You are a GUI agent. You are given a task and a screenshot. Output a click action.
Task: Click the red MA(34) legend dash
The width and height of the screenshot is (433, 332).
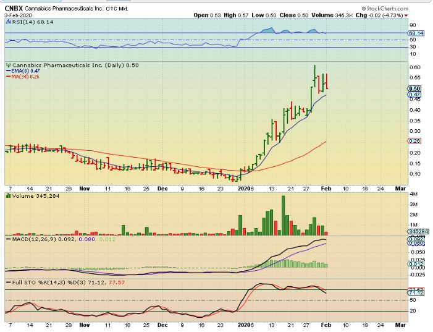(7, 77)
